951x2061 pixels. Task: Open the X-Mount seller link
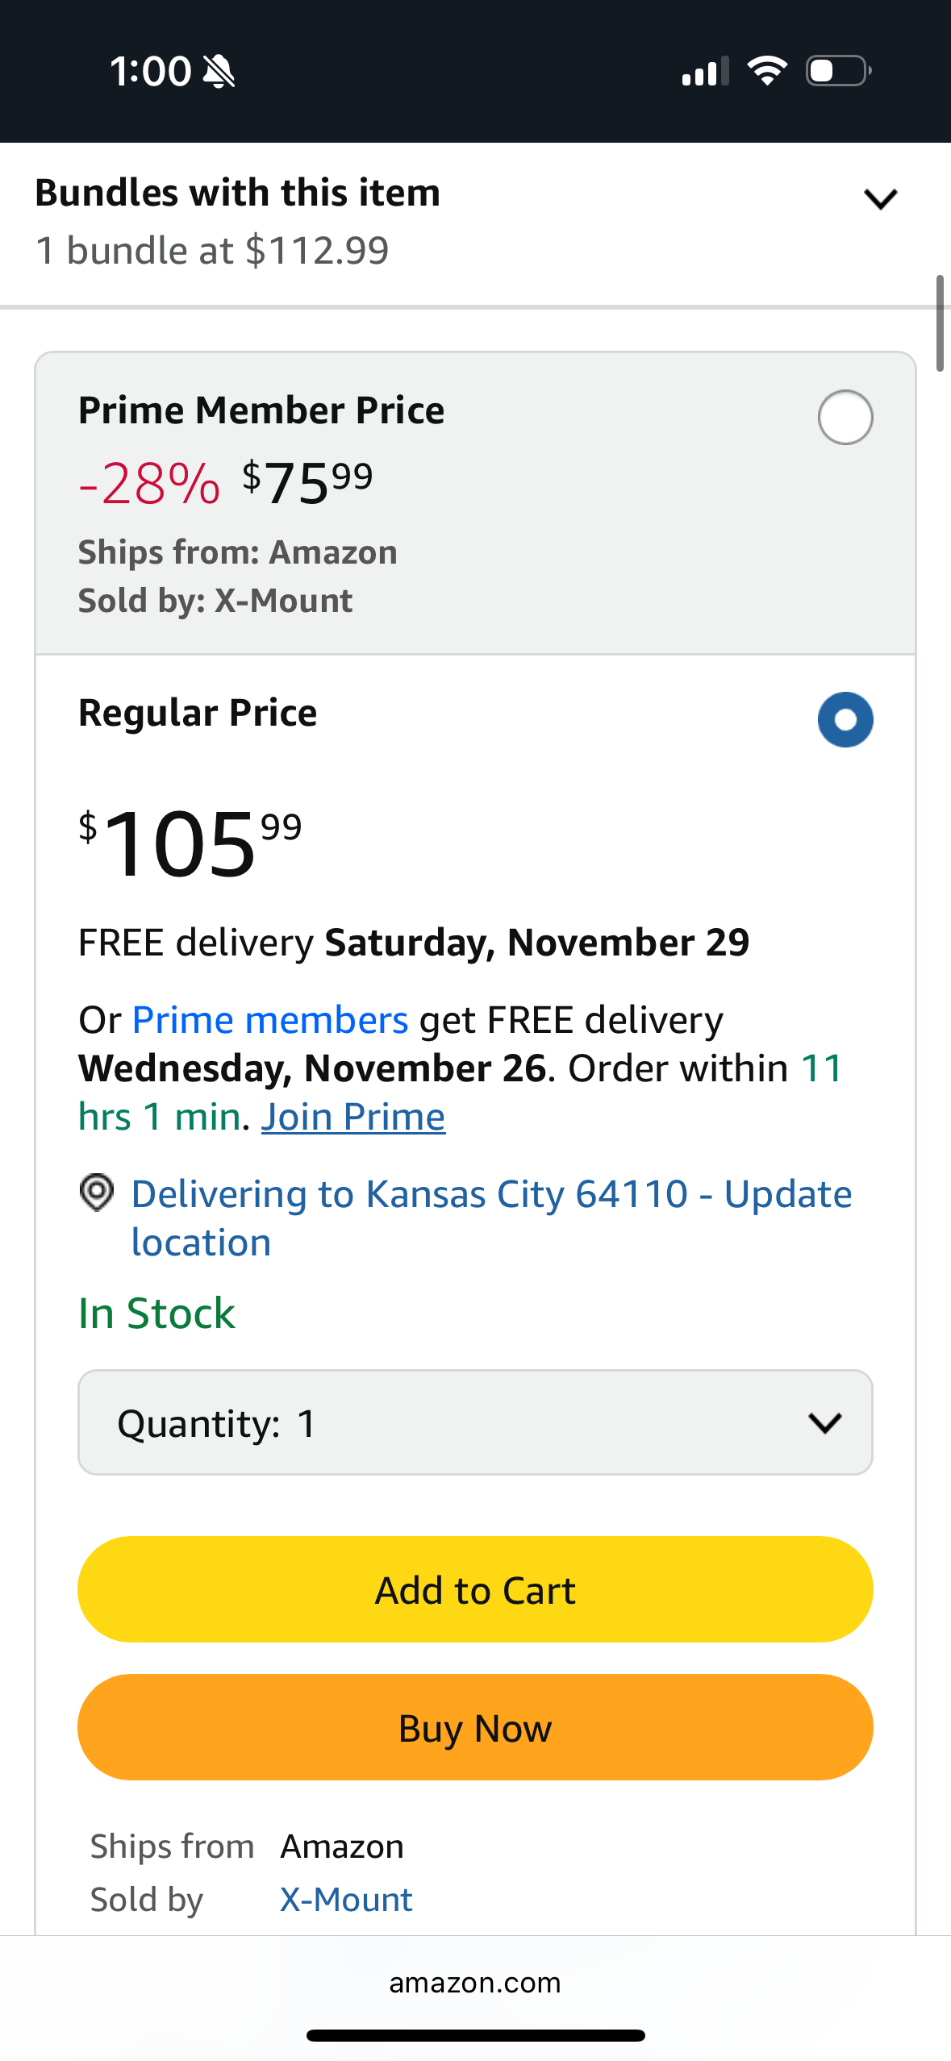pyautogui.click(x=346, y=1900)
